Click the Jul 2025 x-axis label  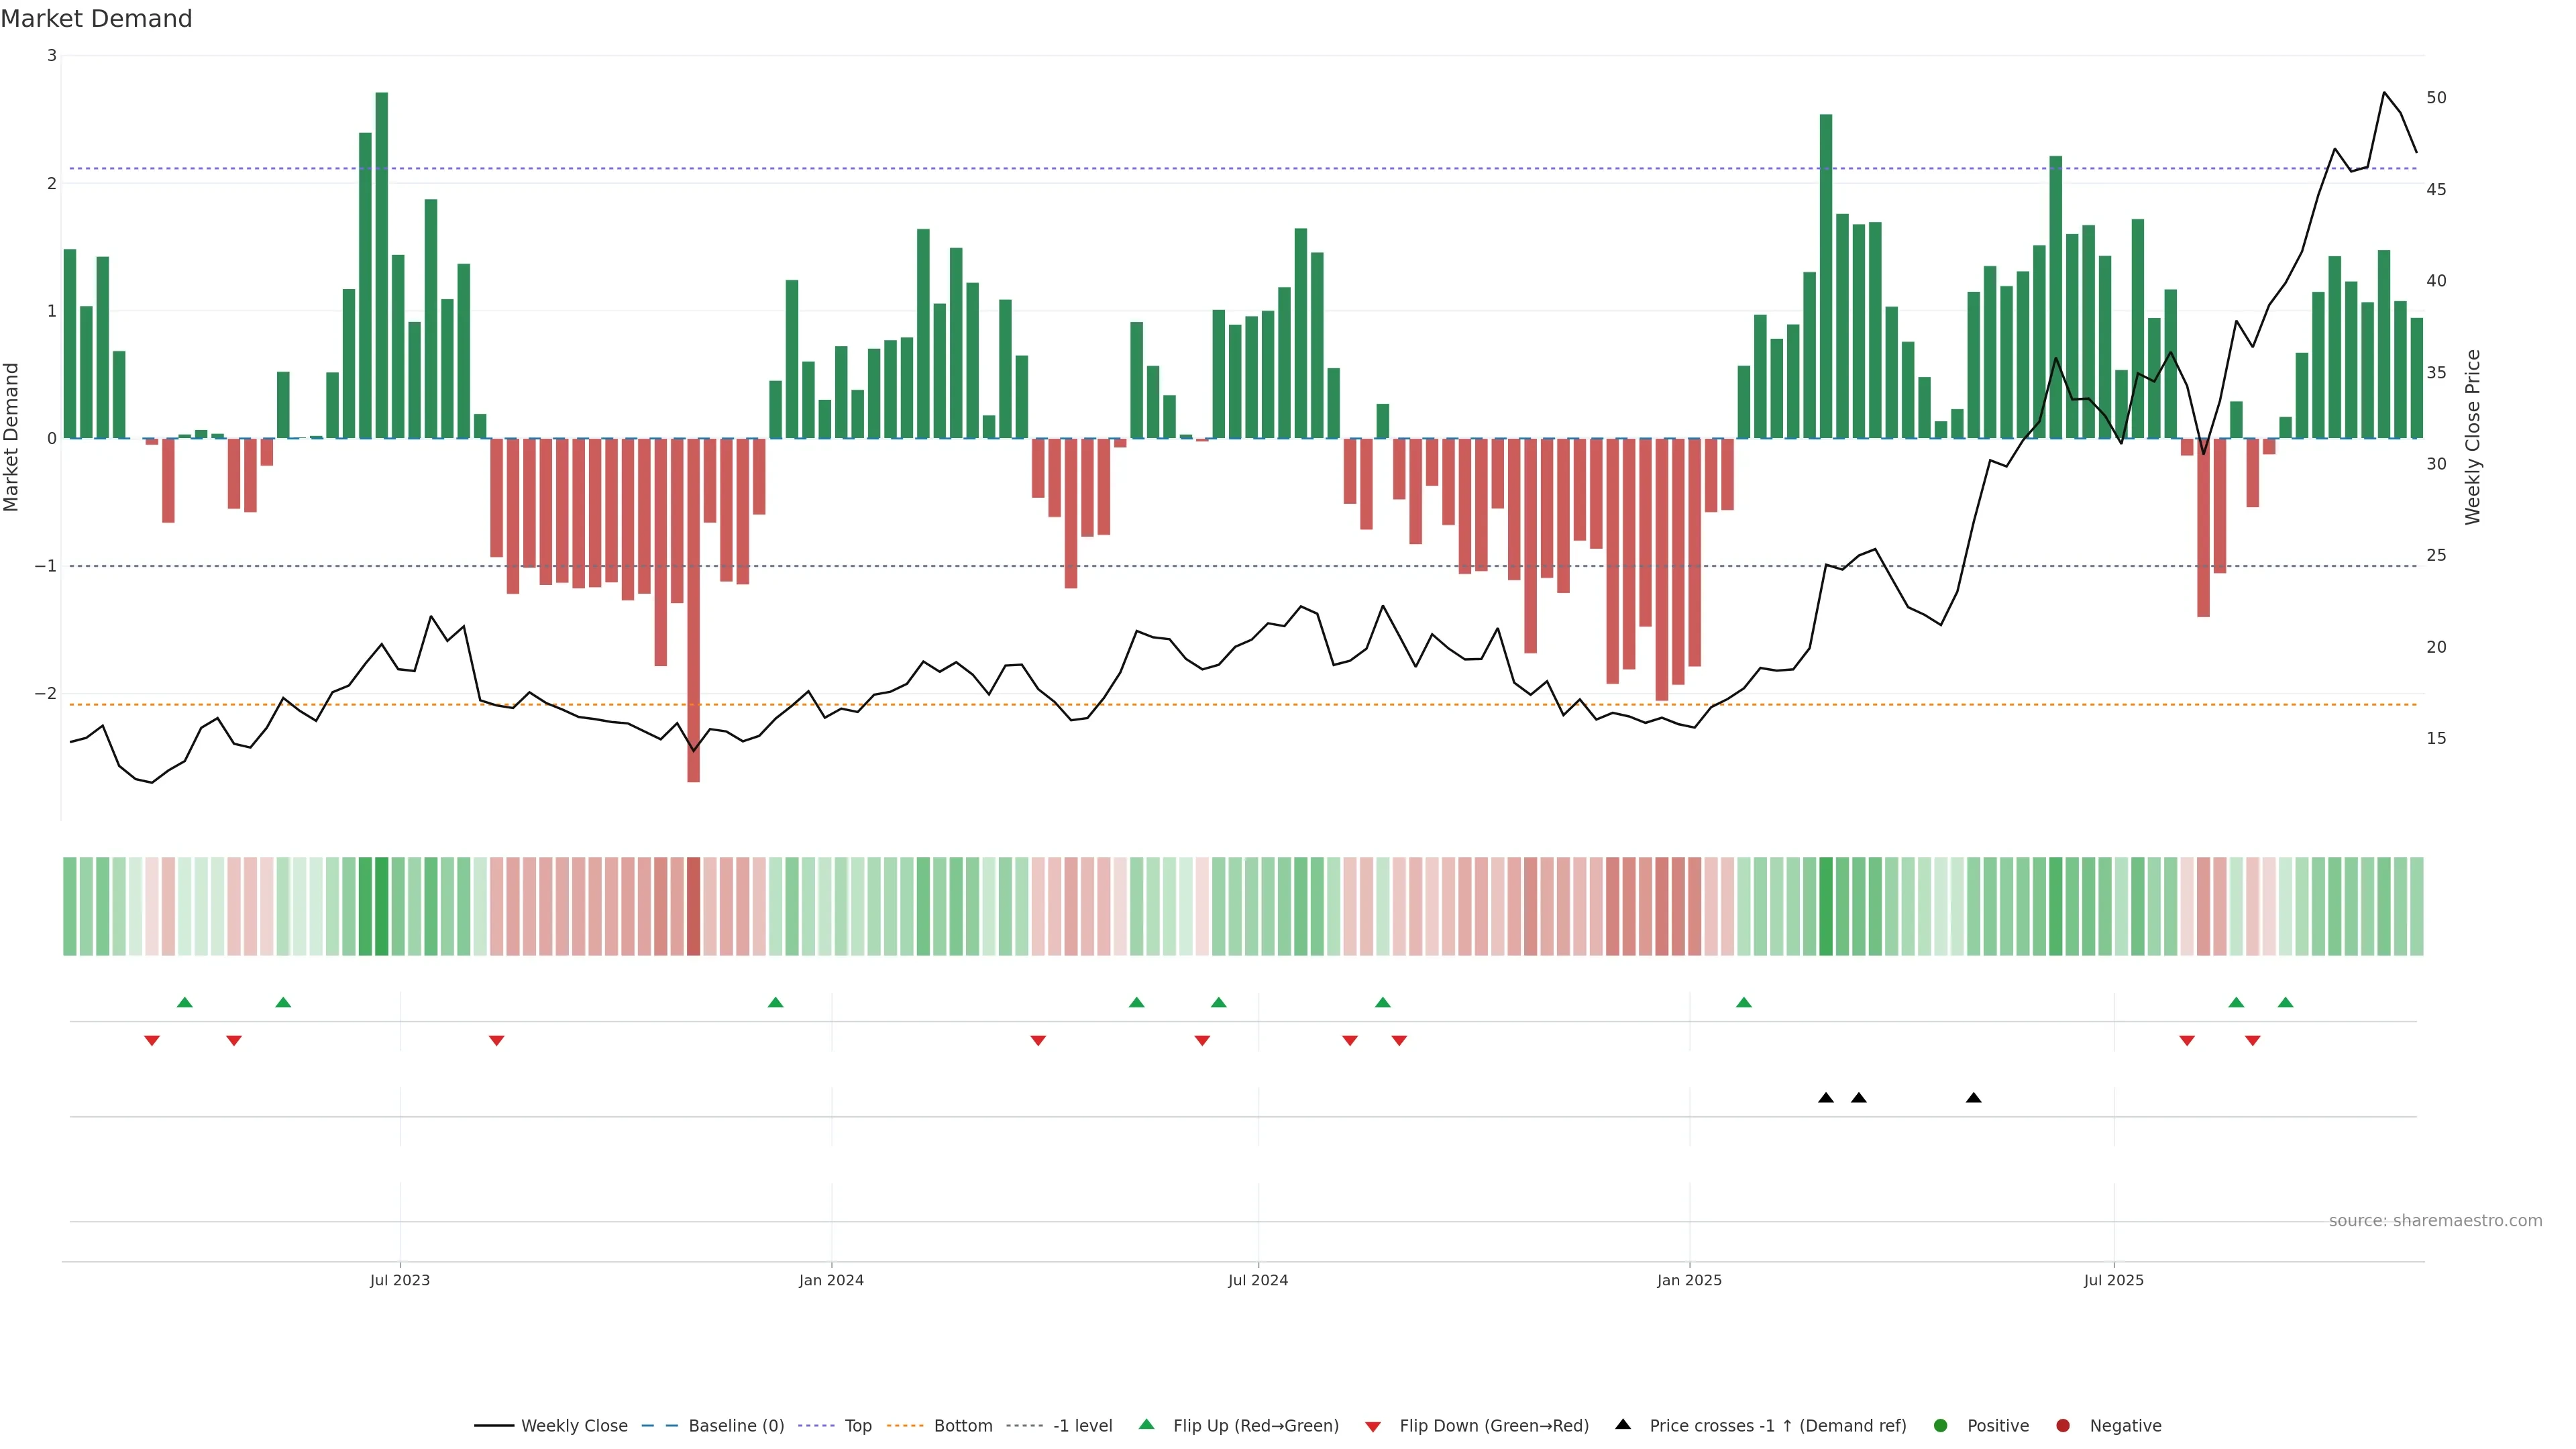(2113, 1280)
